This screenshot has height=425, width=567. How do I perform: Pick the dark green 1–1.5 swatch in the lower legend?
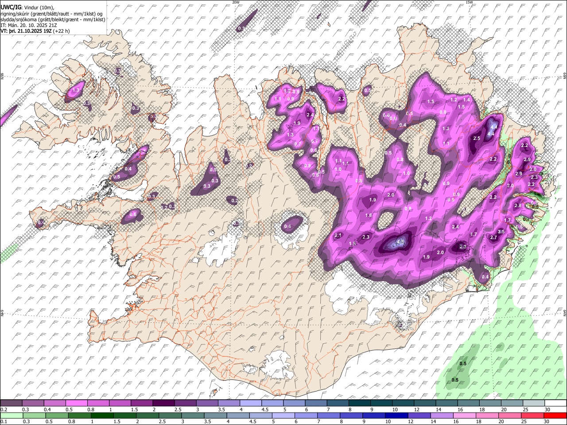coord(102,416)
